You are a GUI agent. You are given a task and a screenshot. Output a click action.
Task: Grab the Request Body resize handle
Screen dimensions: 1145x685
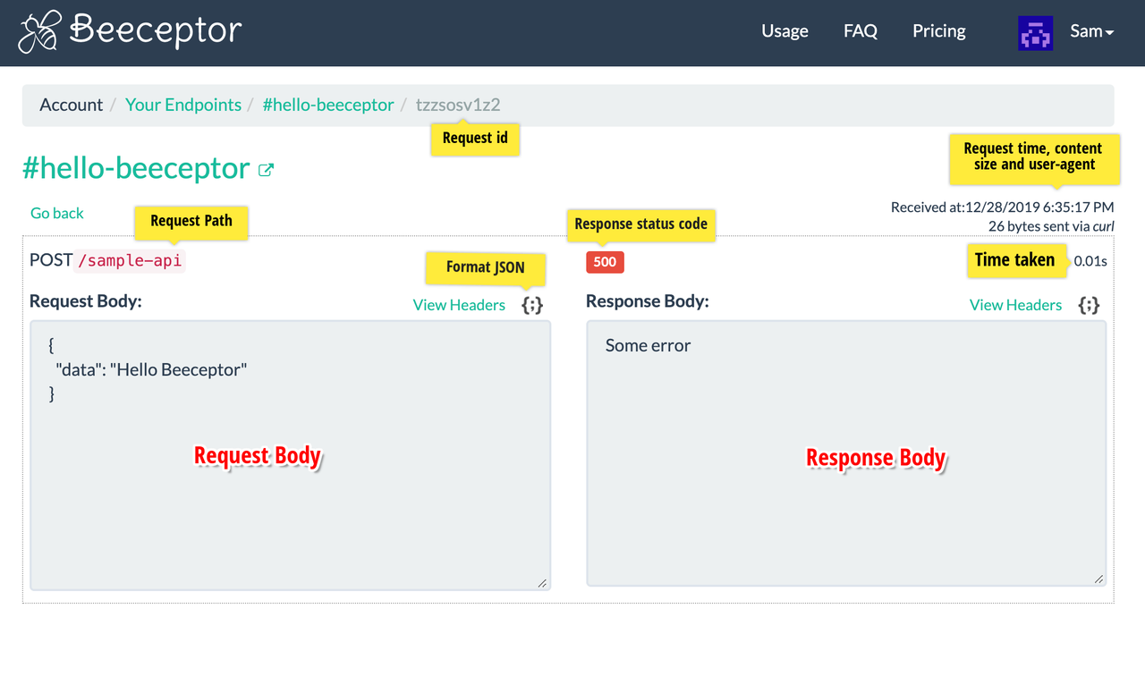(x=543, y=583)
